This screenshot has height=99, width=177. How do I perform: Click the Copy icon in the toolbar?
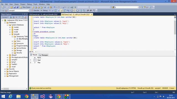tap(48, 7)
